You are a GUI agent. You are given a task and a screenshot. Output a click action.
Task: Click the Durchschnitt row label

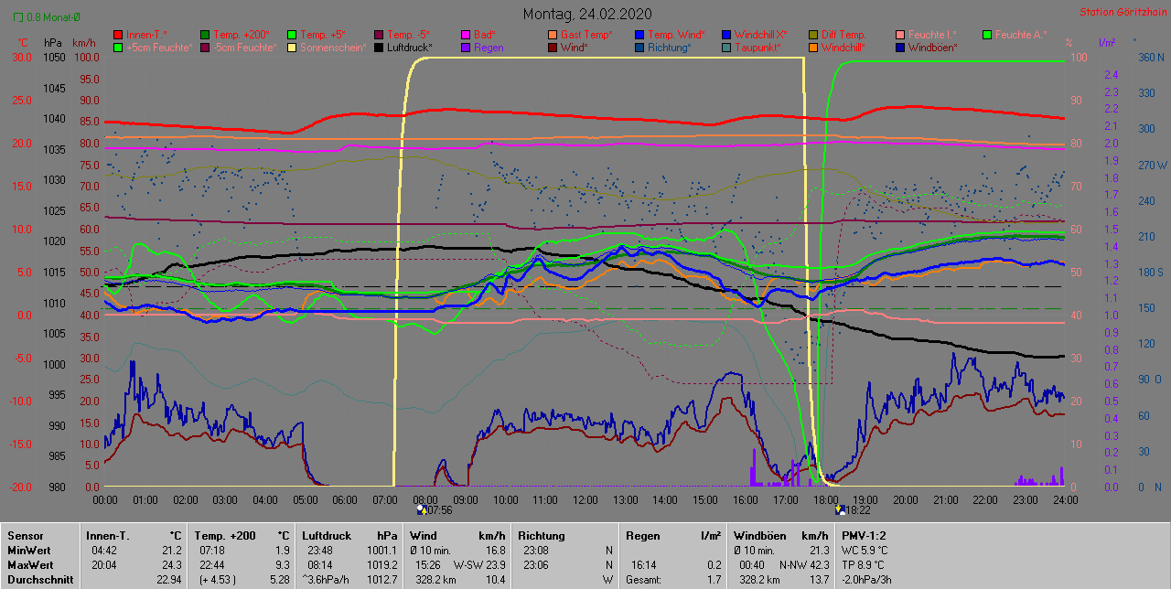click(38, 580)
